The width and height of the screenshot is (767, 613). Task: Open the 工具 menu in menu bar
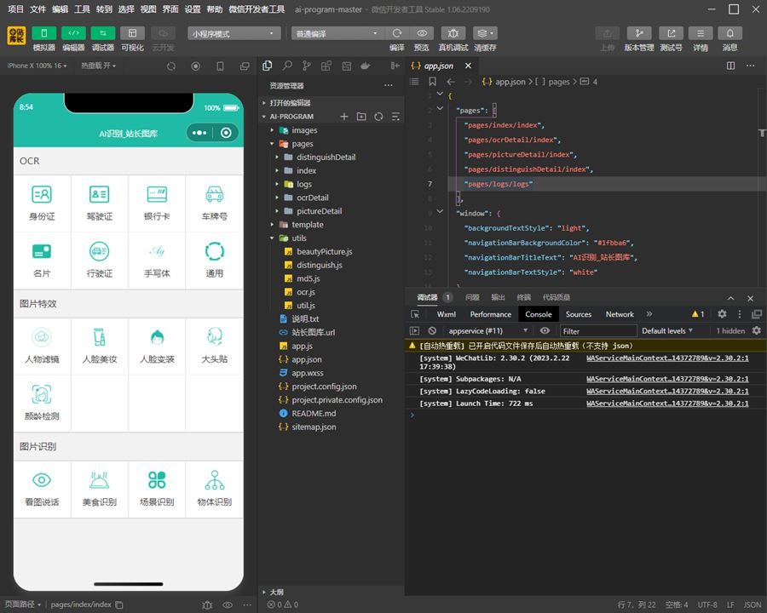click(82, 9)
